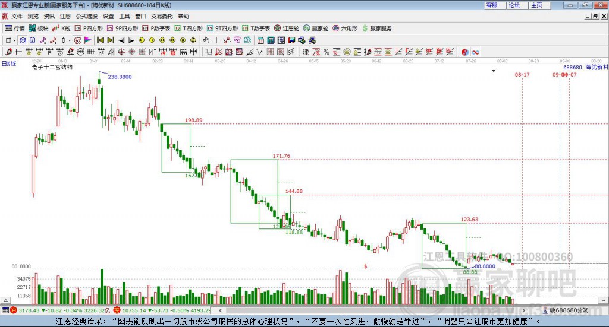Expand the small black chart dropdown triangle
The width and height of the screenshot is (609, 327).
coord(494,71)
